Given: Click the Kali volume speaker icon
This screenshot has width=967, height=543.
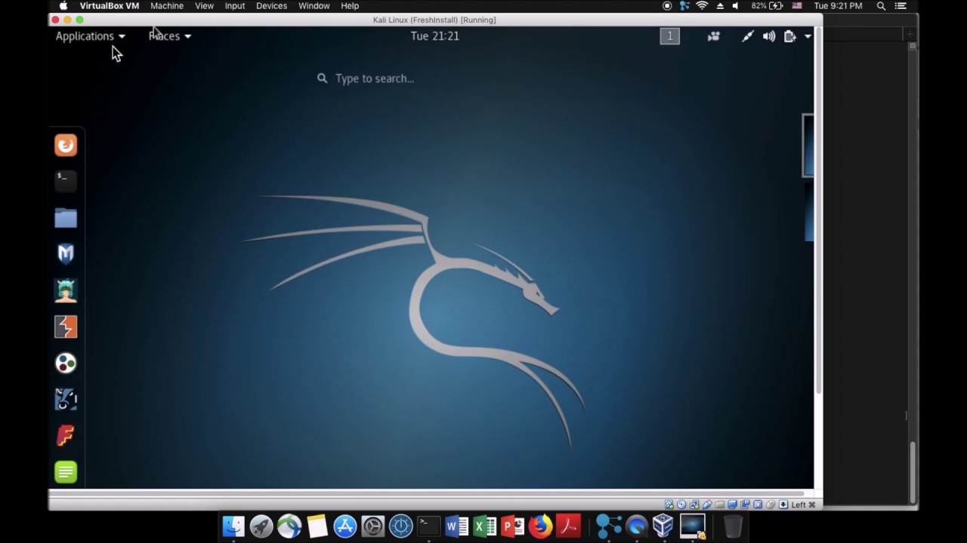Looking at the screenshot, I should pyautogui.click(x=768, y=36).
